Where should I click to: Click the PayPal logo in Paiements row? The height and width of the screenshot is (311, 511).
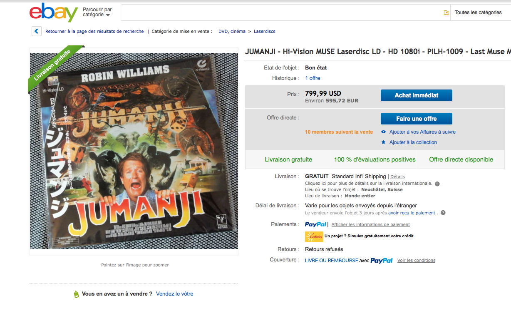(x=316, y=224)
